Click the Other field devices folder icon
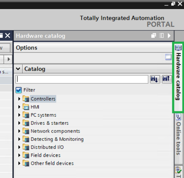The width and height of the screenshot is (184, 178). point(26,163)
